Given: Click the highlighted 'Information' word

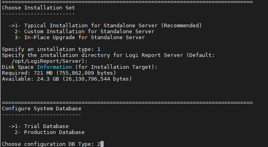Looking at the screenshot, I should point(54,67).
